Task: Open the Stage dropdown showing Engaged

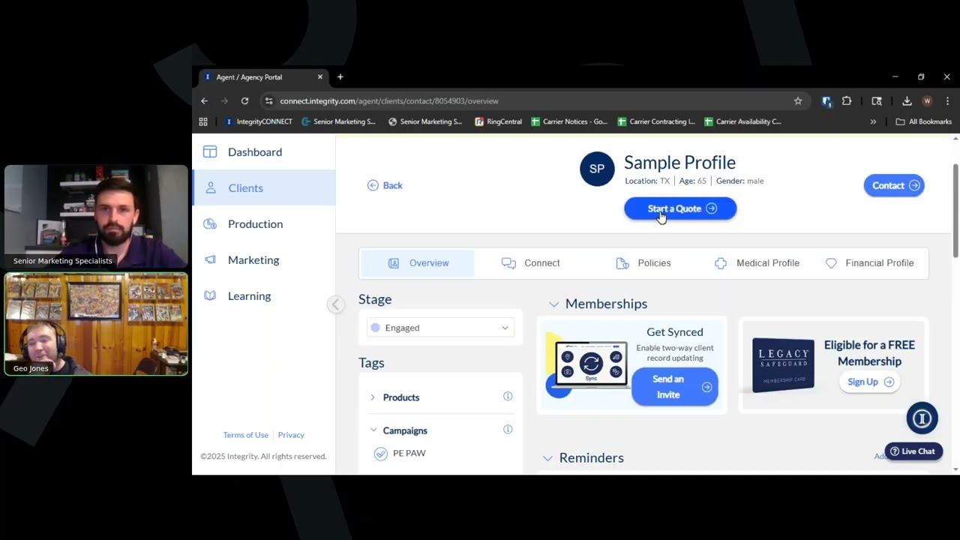Action: [x=441, y=328]
